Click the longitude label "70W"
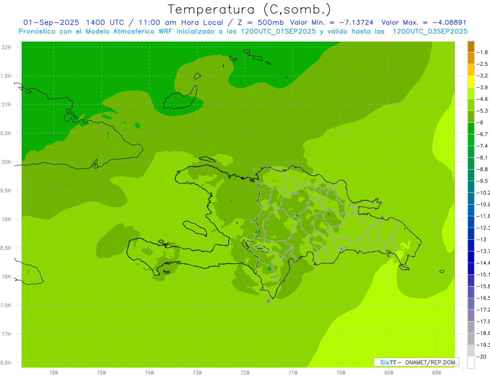 341,372
